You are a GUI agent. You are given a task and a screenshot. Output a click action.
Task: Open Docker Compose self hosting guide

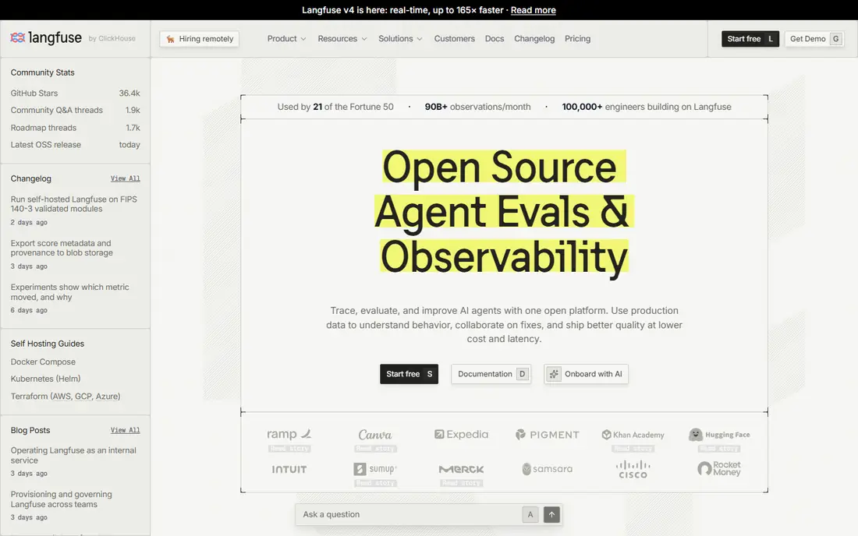[43, 361]
